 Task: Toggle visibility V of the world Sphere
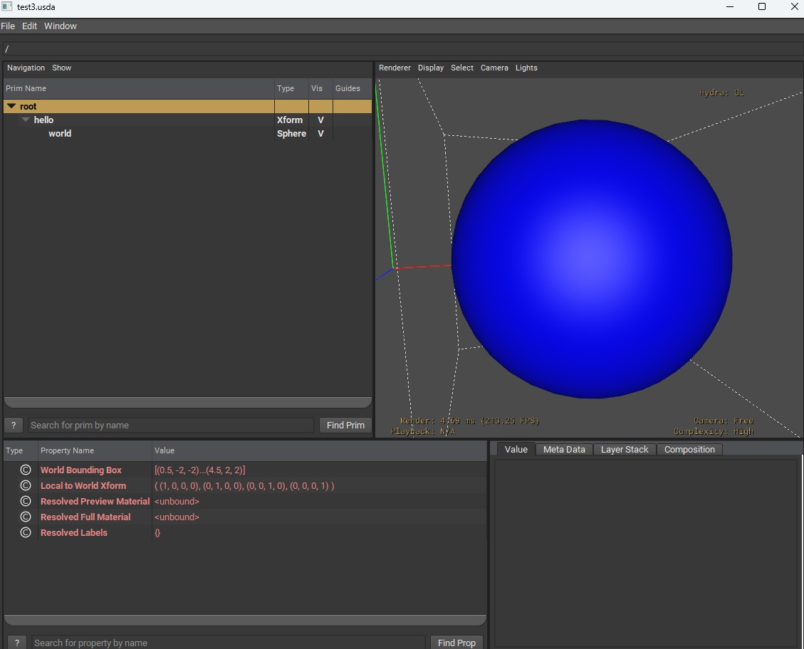pyautogui.click(x=320, y=134)
